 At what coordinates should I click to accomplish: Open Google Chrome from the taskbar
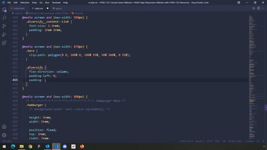(30, 146)
